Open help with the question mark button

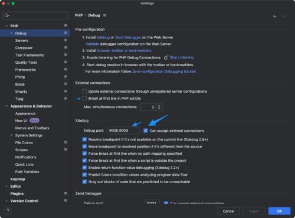8,211
